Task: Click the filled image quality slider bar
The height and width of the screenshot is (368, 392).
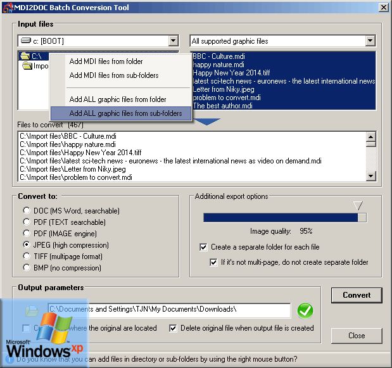Action: pyautogui.click(x=281, y=218)
